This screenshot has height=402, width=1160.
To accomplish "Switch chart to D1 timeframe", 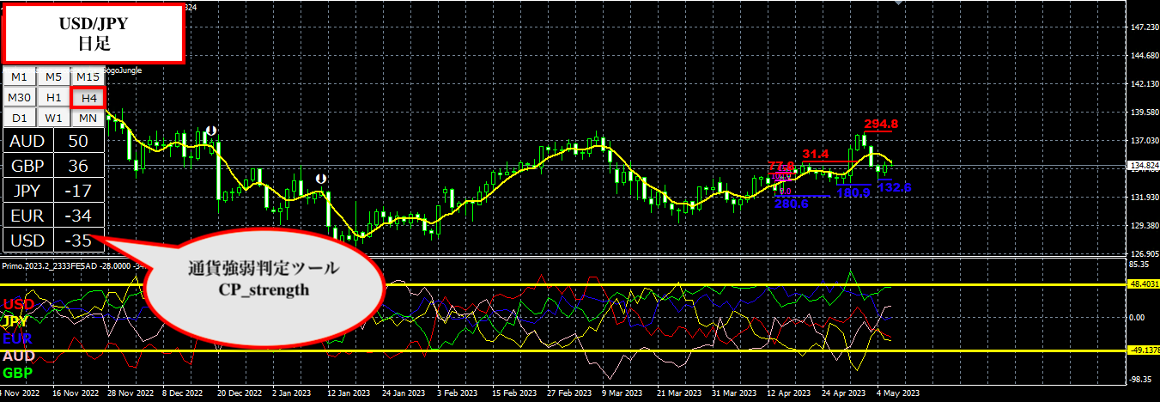I will coord(19,117).
